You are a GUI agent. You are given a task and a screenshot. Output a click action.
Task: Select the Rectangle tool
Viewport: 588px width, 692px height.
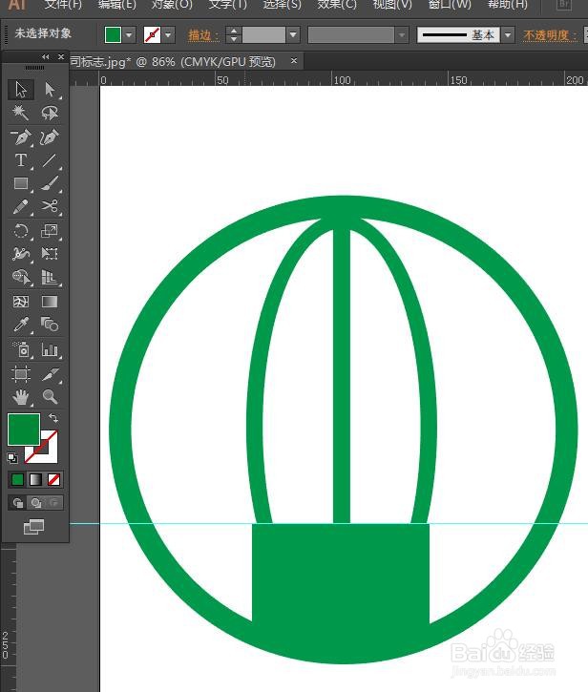(21, 183)
